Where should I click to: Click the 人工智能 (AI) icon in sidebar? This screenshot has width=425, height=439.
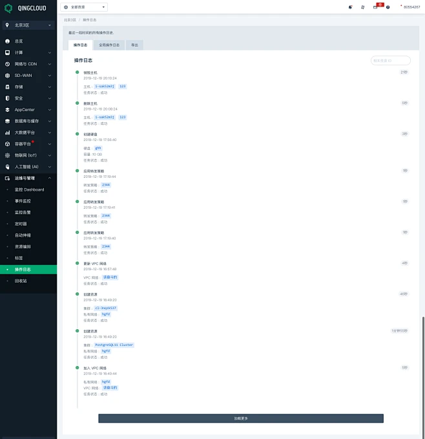[8, 167]
